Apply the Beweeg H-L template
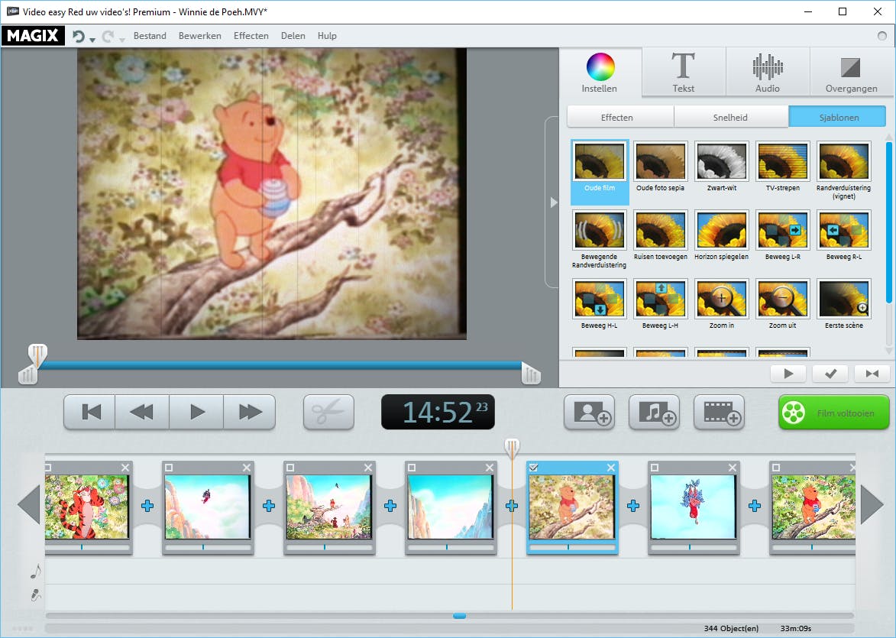896x638 pixels. [x=600, y=304]
